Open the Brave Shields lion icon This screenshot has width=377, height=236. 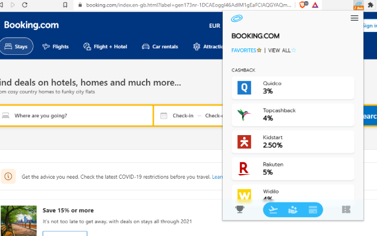pyautogui.click(x=303, y=5)
